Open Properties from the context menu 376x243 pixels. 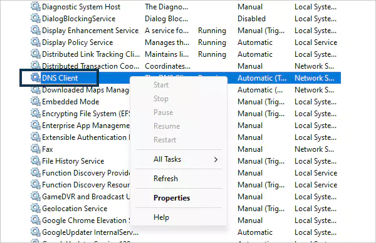172,198
